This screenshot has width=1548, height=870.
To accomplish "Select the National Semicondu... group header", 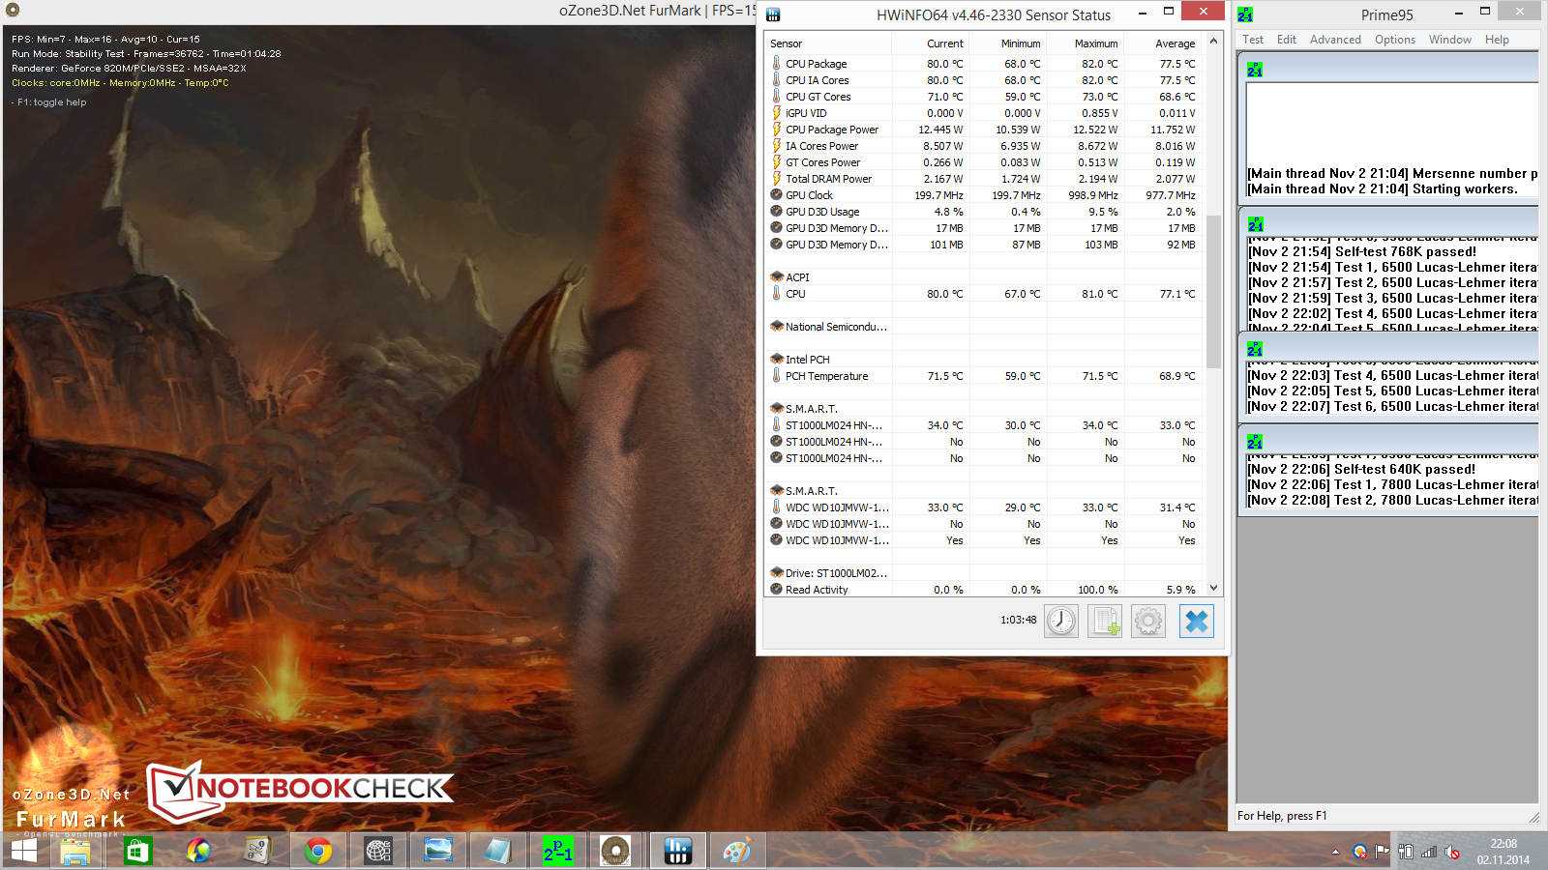I will click(x=985, y=327).
